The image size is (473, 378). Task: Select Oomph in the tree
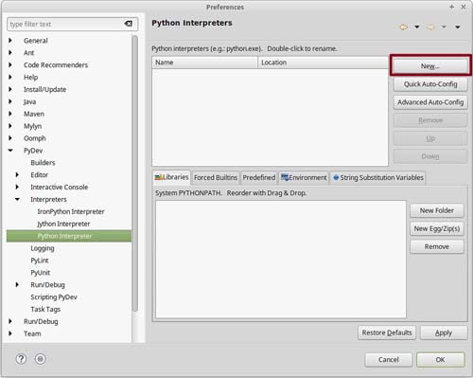pyautogui.click(x=35, y=138)
